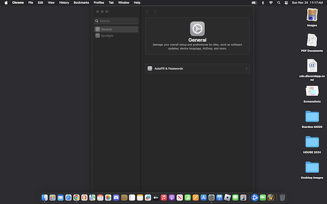
Task: Open the Apple menu
Action: click(x=6, y=3)
